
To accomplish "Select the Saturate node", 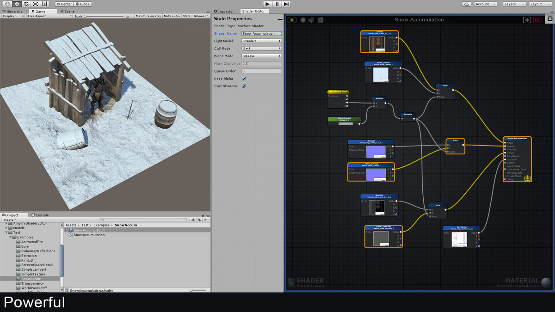I will 408,116.
